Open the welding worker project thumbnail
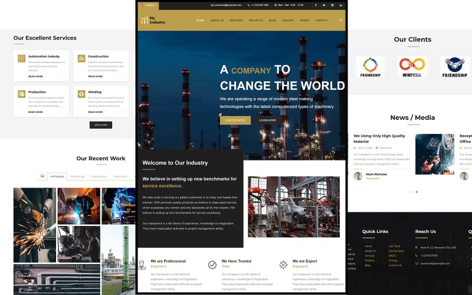The height and width of the screenshot is (295, 472). pos(79,206)
